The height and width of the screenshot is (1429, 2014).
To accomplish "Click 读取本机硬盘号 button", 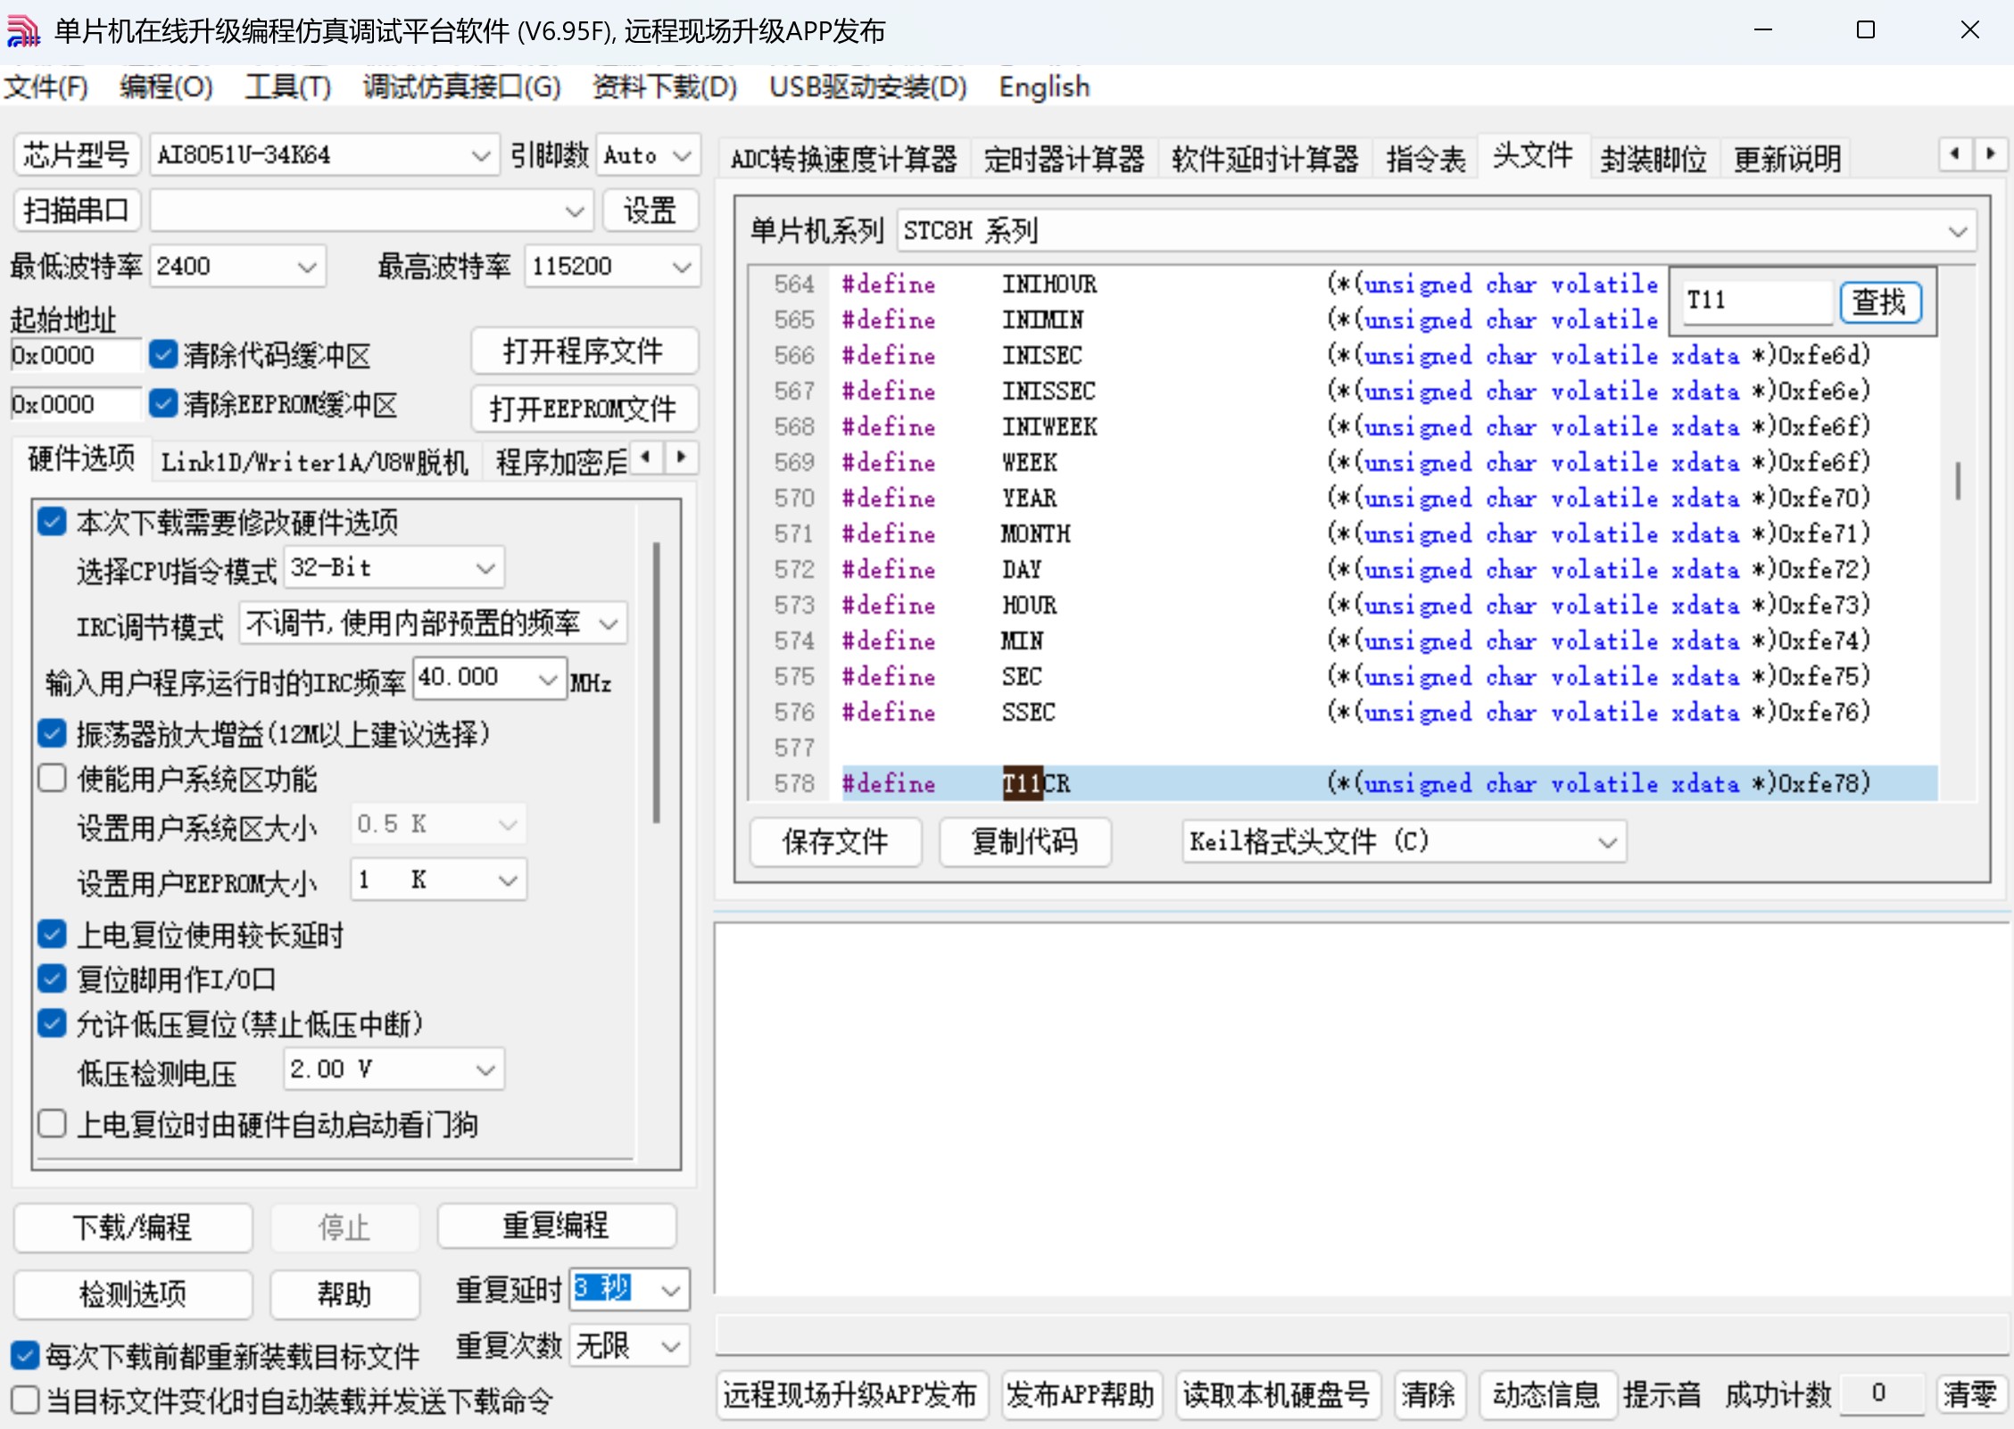I will (1276, 1394).
